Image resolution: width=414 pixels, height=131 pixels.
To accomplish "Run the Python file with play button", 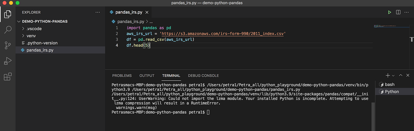I will [390, 12].
